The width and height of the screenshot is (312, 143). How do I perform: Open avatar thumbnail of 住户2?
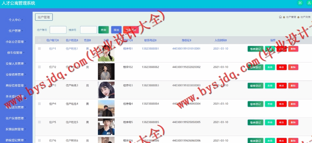(106, 71)
